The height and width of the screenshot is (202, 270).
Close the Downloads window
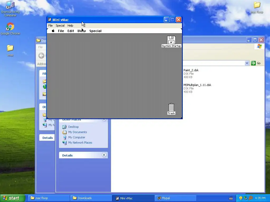(x=261, y=40)
